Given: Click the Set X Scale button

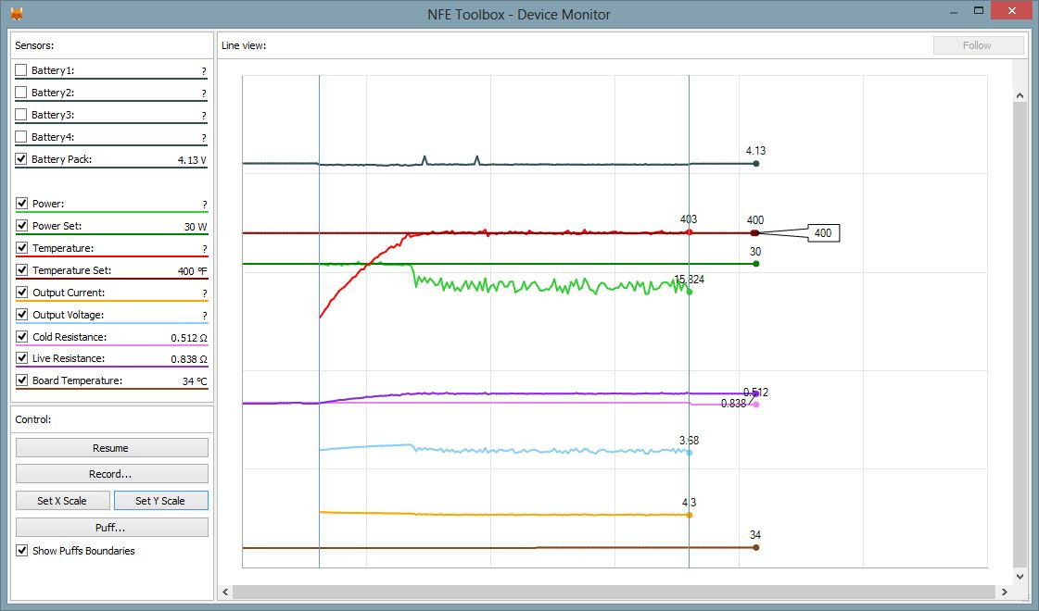Looking at the screenshot, I should pyautogui.click(x=62, y=501).
